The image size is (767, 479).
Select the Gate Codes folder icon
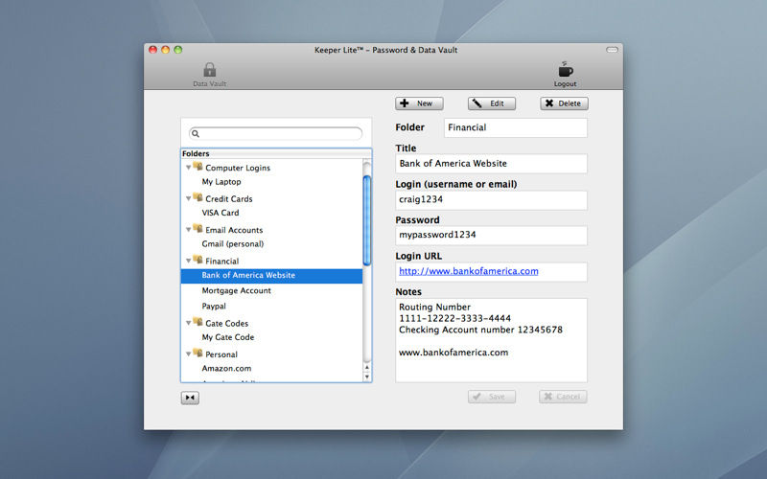198,322
